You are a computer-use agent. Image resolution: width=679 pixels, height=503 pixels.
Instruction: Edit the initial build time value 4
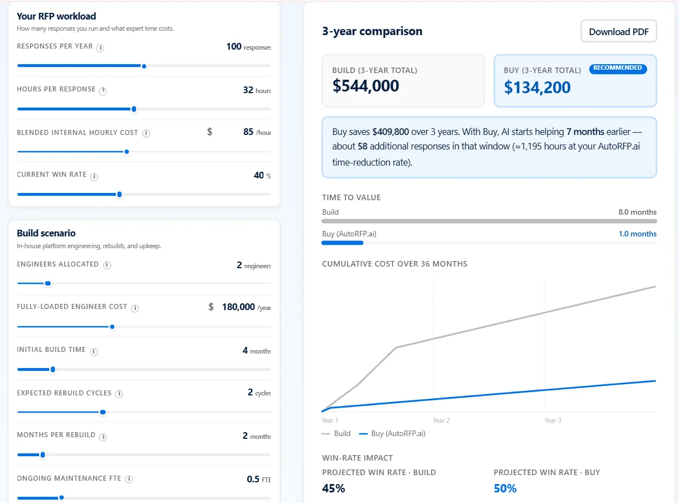pyautogui.click(x=245, y=350)
